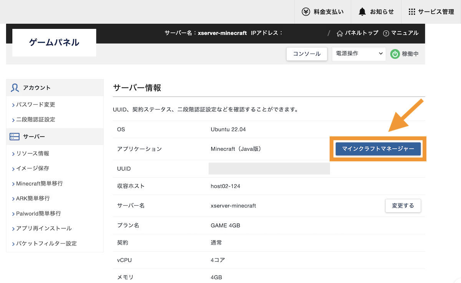This screenshot has width=461, height=283.
Task: Launch マインクラフトマネージャー
Action: pos(378,149)
